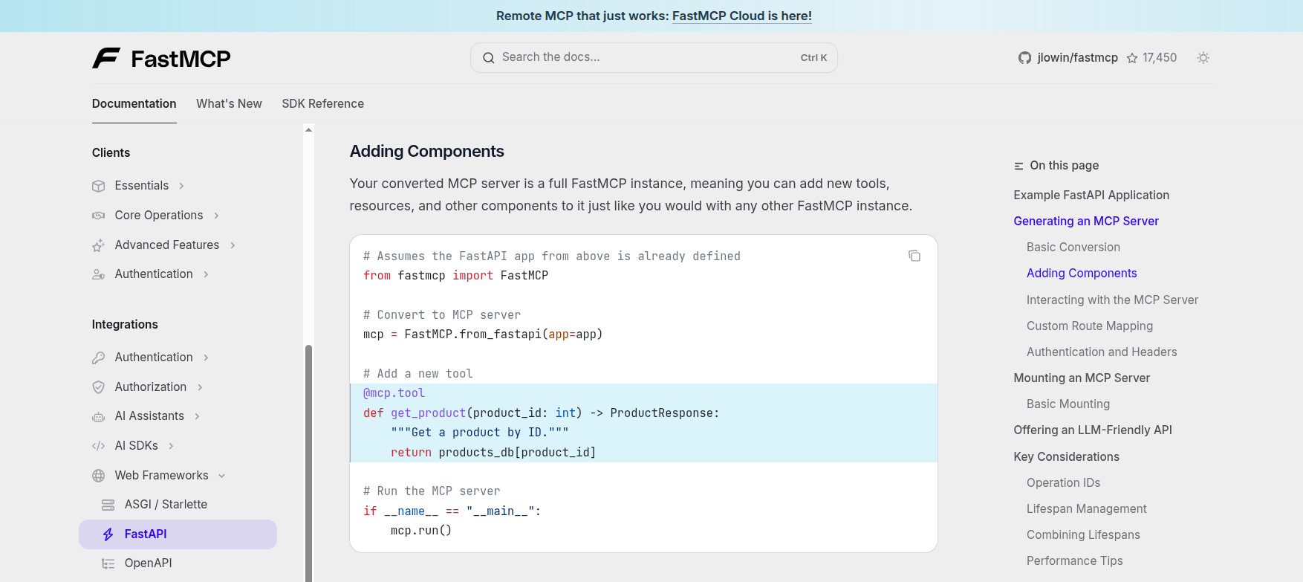Click the AI SDKs code icon
Screen dimensions: 1303x582
[98, 446]
